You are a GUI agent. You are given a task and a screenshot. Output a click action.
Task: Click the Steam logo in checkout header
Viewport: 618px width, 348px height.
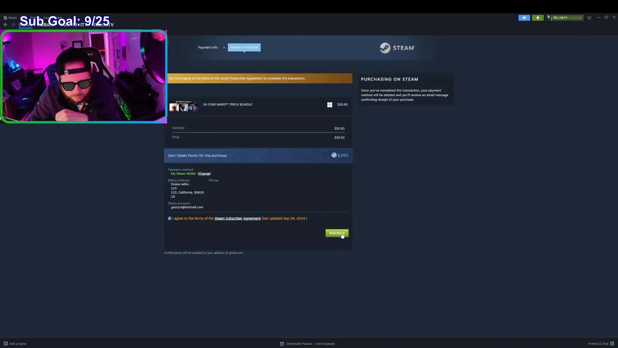397,48
